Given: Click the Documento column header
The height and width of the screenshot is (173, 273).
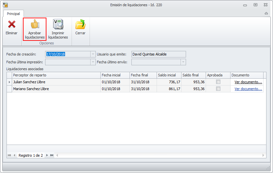Looking at the screenshot, I should (247, 75).
